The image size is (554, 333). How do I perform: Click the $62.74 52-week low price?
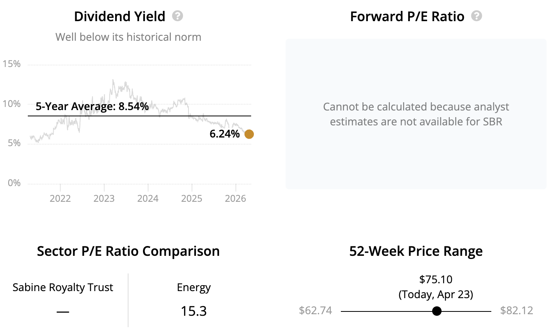click(x=315, y=311)
